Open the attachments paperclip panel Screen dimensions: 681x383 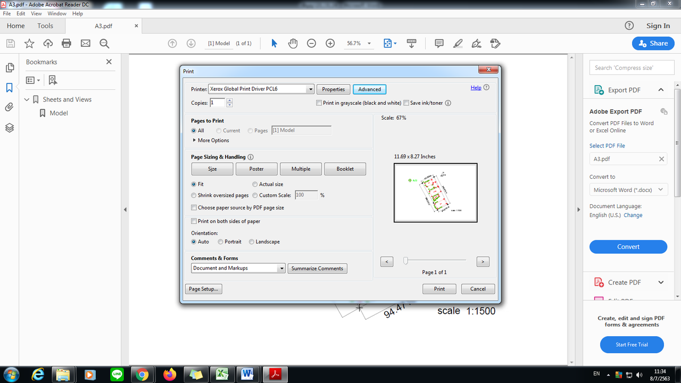pyautogui.click(x=9, y=107)
